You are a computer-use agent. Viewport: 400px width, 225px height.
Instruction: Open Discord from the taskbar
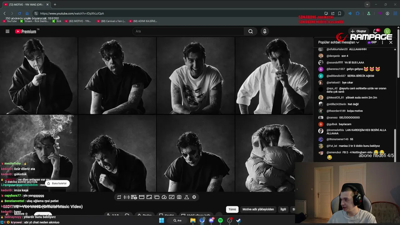click(x=211, y=220)
